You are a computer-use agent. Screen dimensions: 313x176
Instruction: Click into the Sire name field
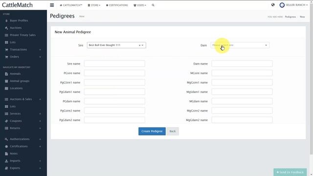click(114, 64)
